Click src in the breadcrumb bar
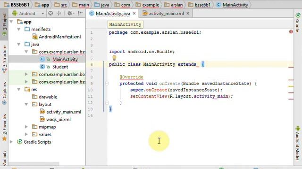The width and height of the screenshot is (302, 169). pyautogui.click(x=64, y=5)
